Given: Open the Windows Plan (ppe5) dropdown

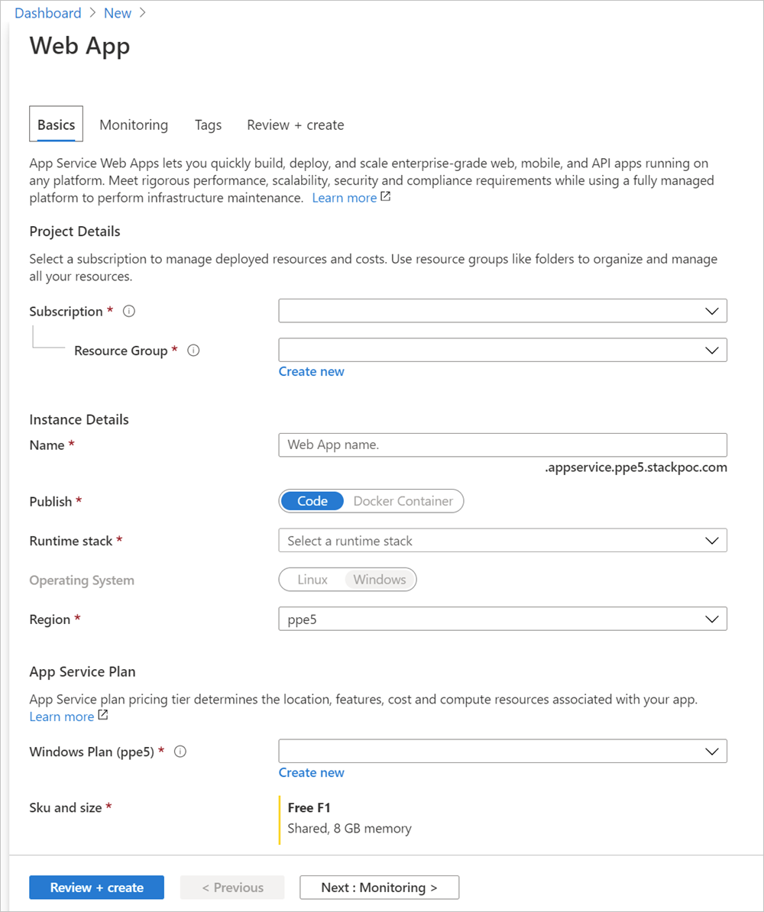Looking at the screenshot, I should [502, 751].
